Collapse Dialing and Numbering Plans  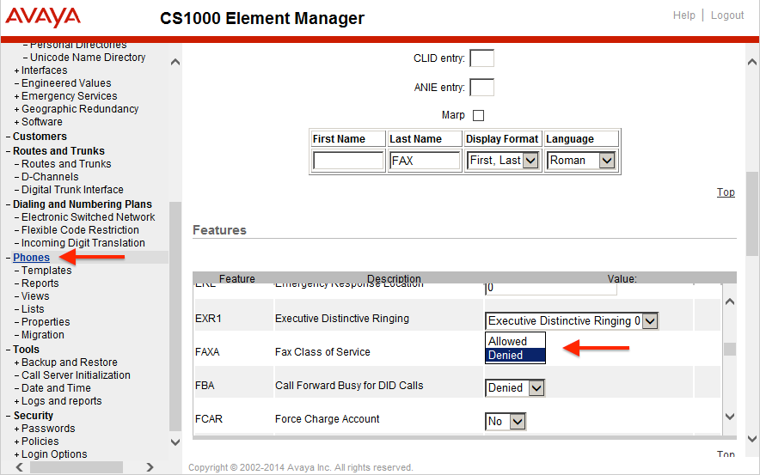9,204
